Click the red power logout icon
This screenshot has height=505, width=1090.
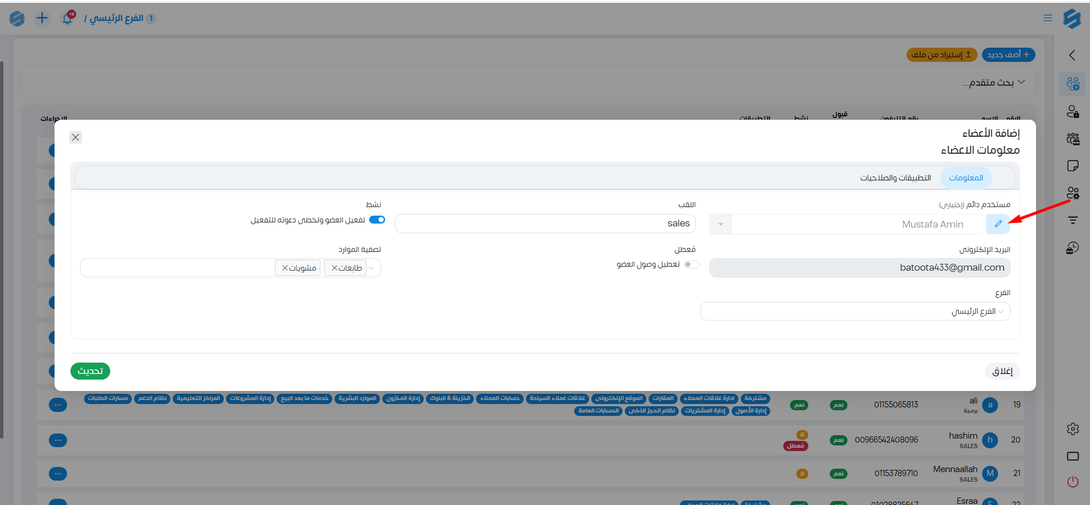1072,482
